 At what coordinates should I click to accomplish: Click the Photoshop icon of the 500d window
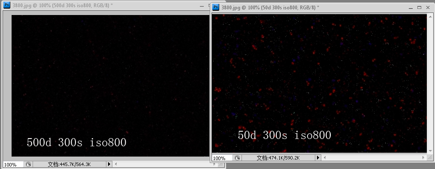(7, 5)
